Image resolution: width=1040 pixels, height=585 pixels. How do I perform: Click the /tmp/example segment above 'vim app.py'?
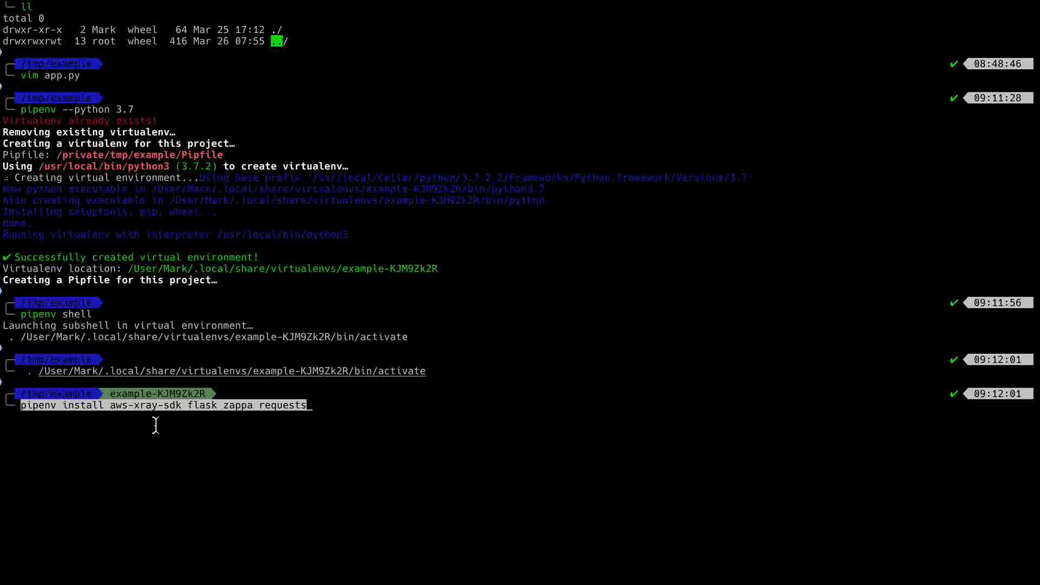point(56,64)
